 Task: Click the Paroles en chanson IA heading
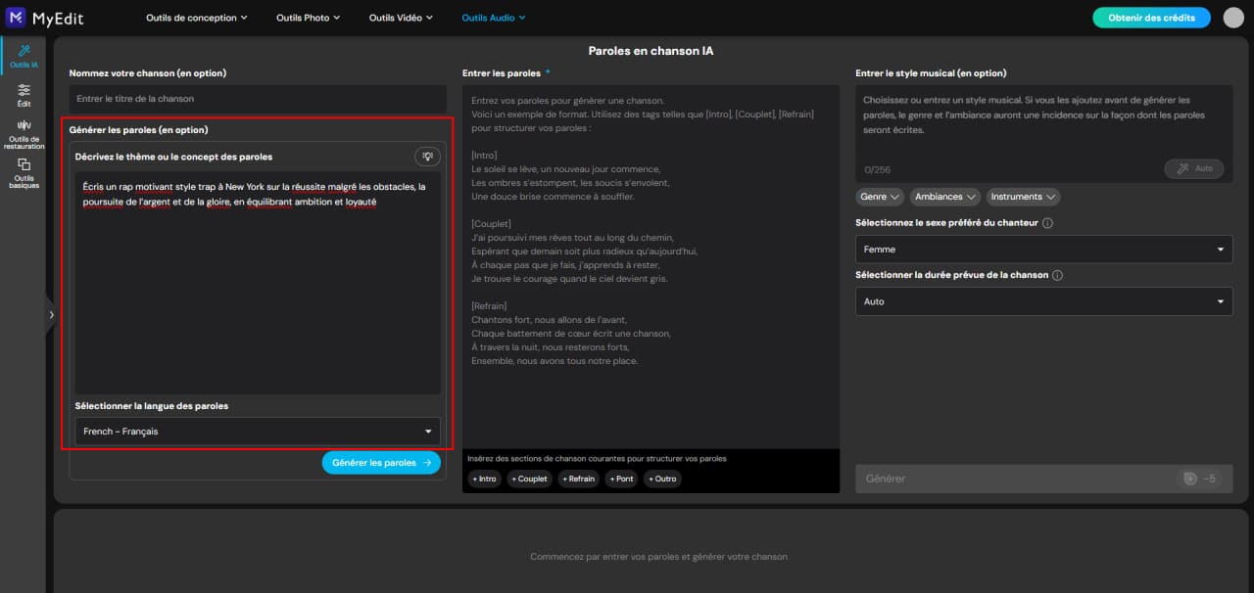651,51
